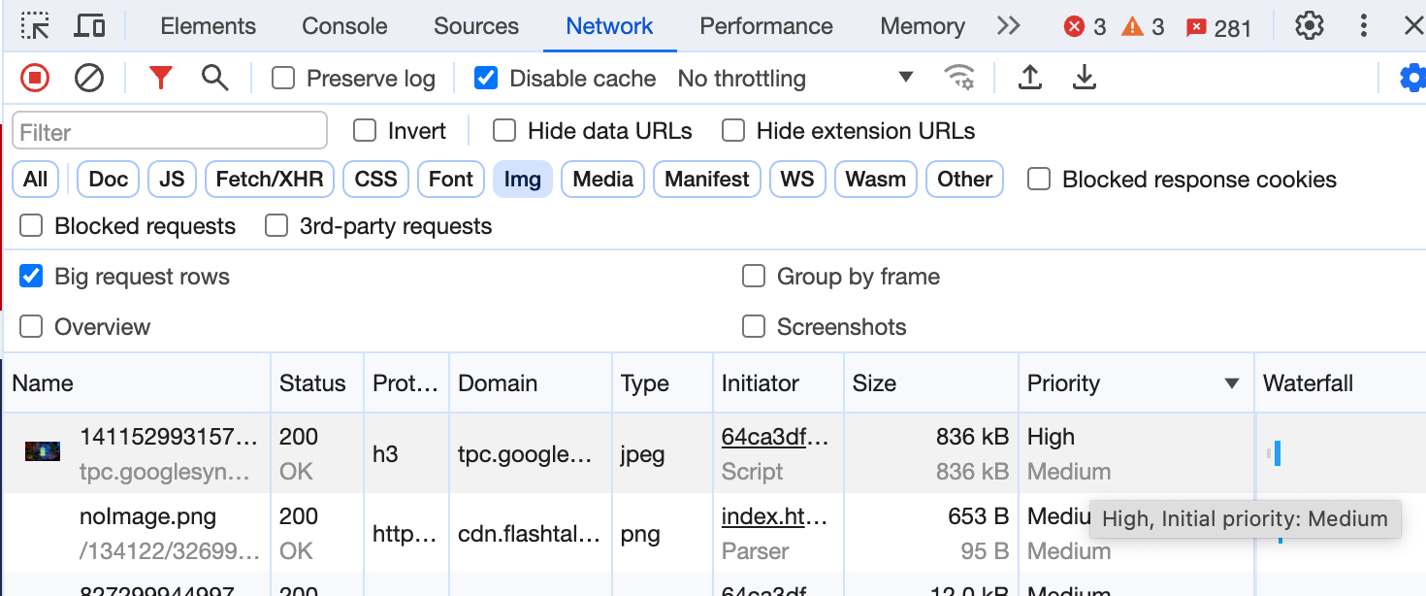Open the network request filter options

161,78
